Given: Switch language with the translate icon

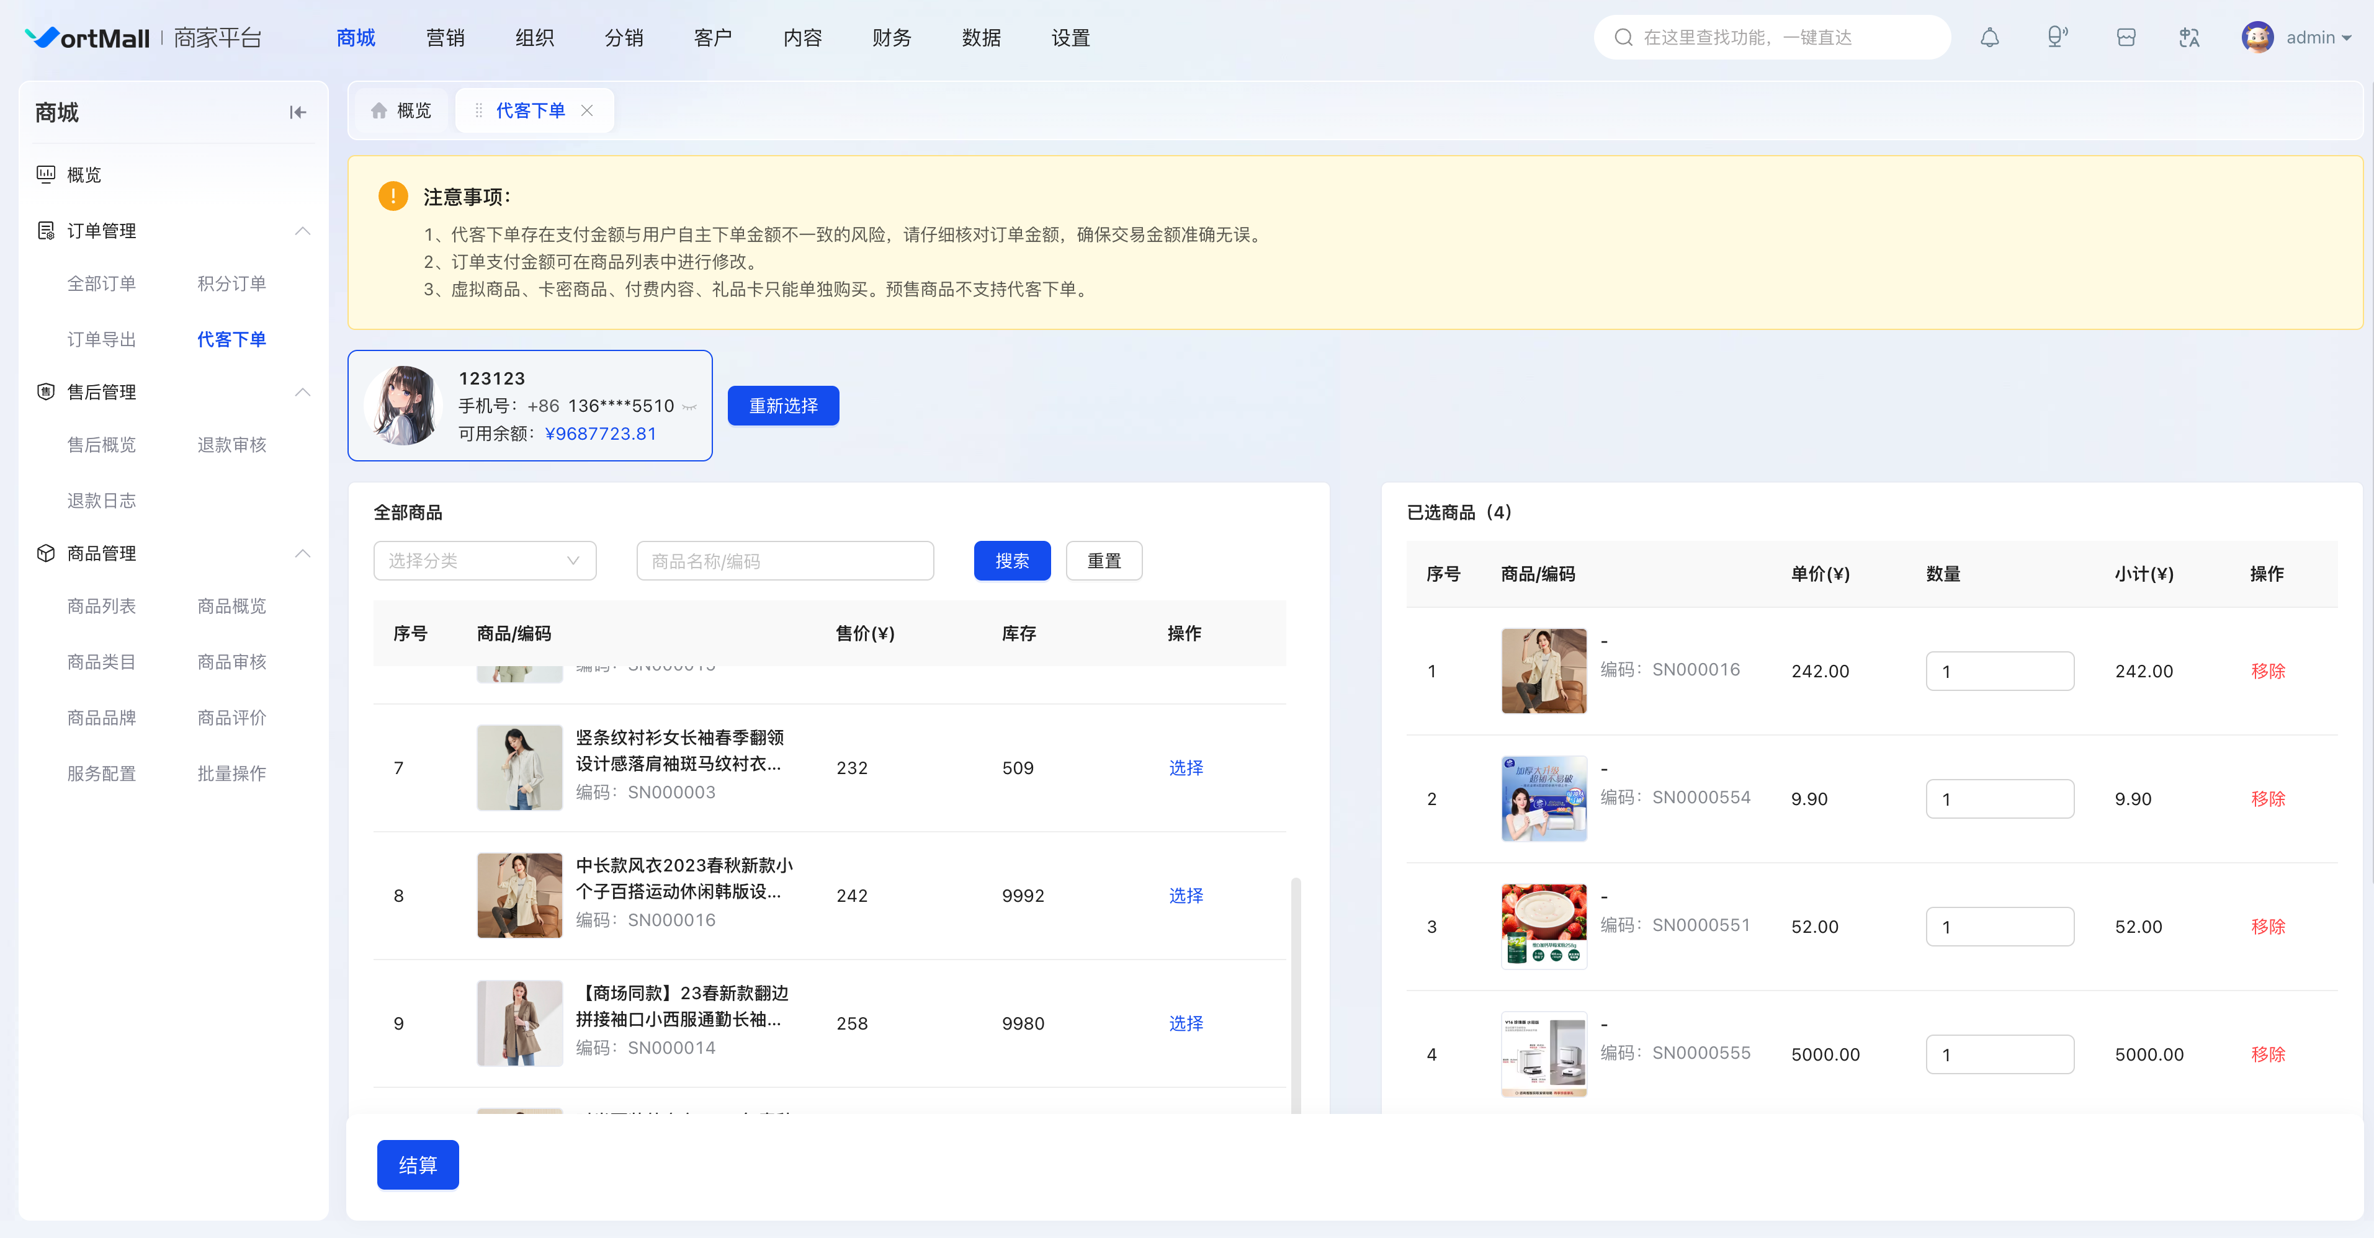Looking at the screenshot, I should (2188, 38).
